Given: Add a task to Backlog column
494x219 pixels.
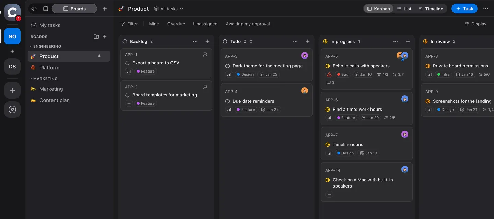Looking at the screenshot, I should point(208,41).
